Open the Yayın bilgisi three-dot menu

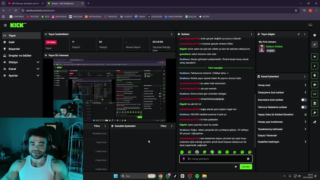tap(304, 34)
